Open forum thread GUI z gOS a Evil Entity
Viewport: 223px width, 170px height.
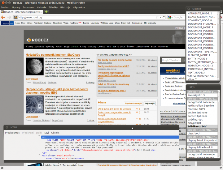(114, 109)
